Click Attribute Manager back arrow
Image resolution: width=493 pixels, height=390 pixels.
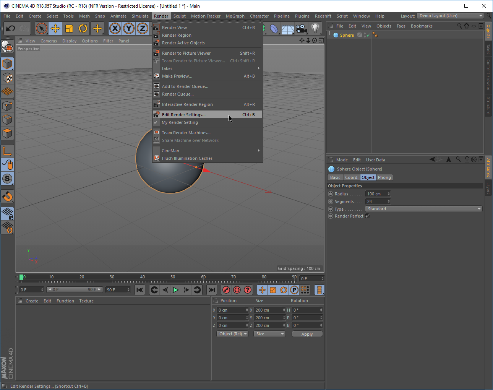pos(432,159)
